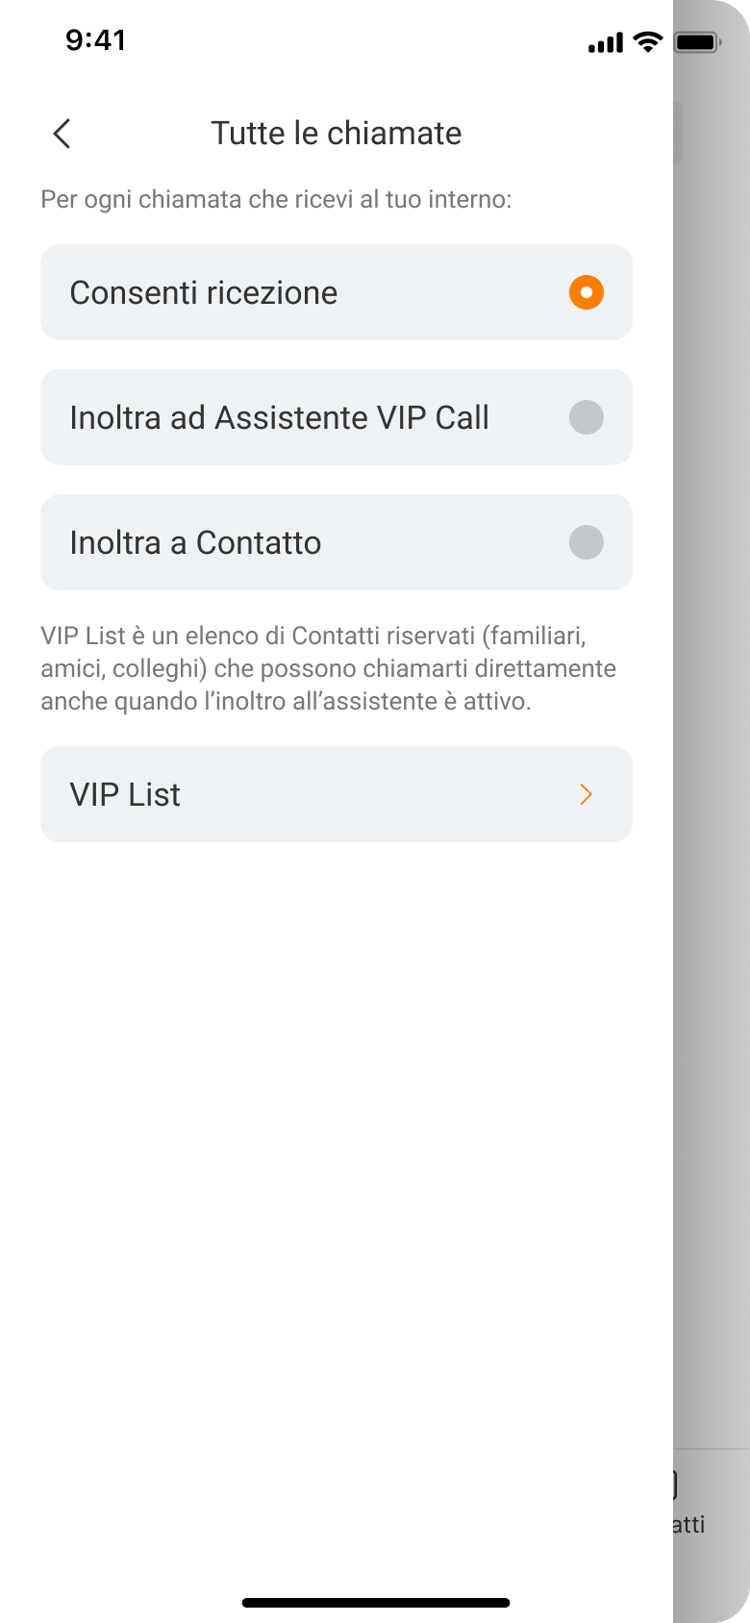The width and height of the screenshot is (750, 1623).
Task: Enable Inoltra ad Assistente VIP Call radio
Action: click(587, 417)
